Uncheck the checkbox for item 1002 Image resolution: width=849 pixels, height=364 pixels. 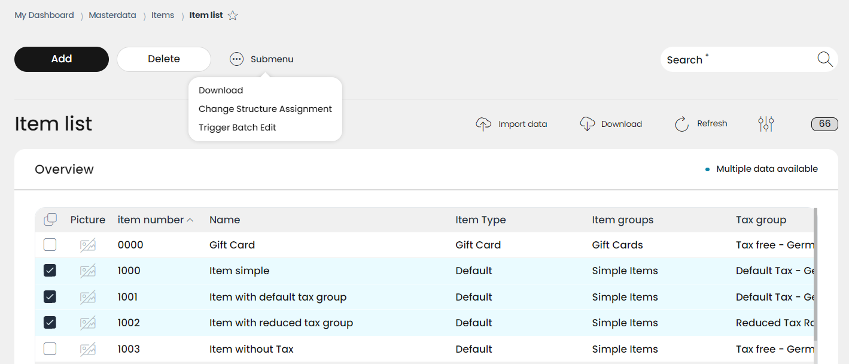50,323
